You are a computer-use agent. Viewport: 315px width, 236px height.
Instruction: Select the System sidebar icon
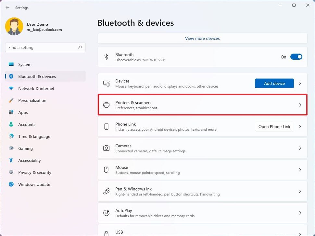pyautogui.click(x=11, y=65)
